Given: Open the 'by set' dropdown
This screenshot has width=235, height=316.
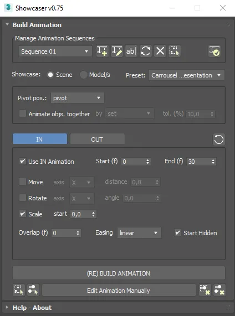Looking at the screenshot, I should [x=130, y=113].
